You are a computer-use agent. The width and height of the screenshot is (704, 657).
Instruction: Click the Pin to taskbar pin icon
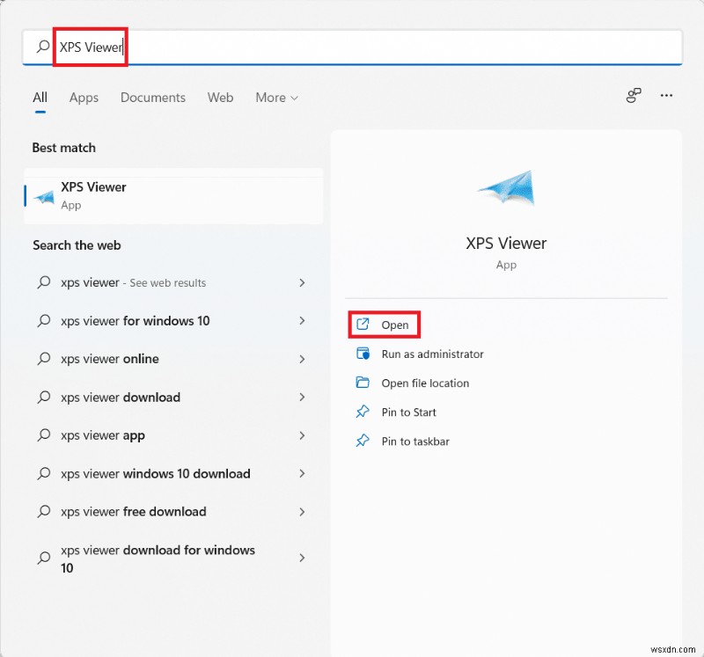(363, 441)
